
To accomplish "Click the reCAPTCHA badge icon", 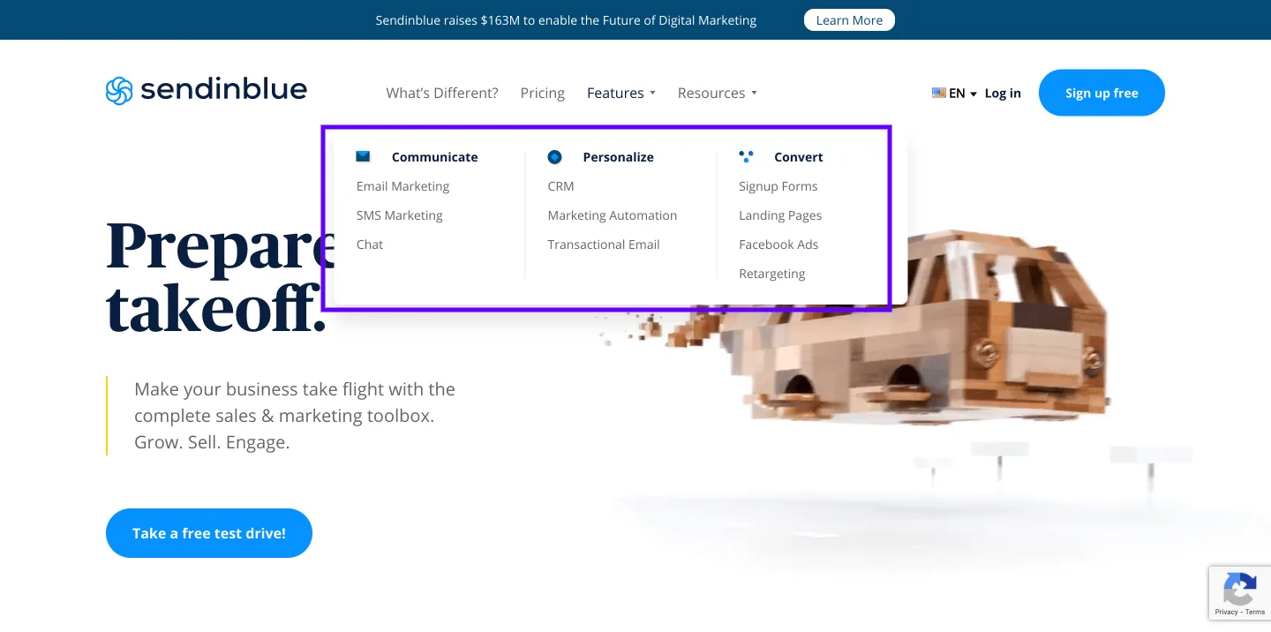I will (x=1239, y=588).
